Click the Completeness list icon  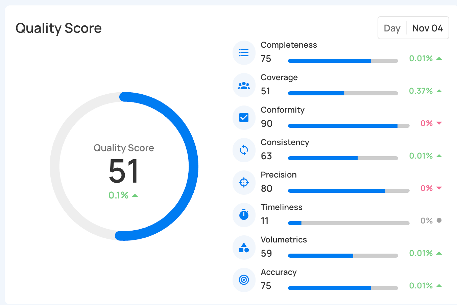244,53
